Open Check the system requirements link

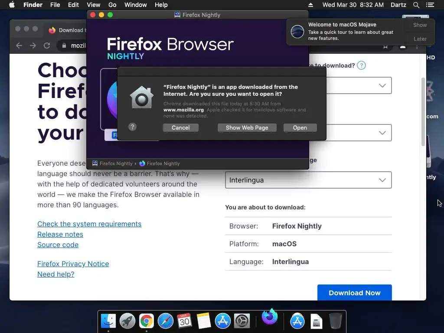point(89,224)
